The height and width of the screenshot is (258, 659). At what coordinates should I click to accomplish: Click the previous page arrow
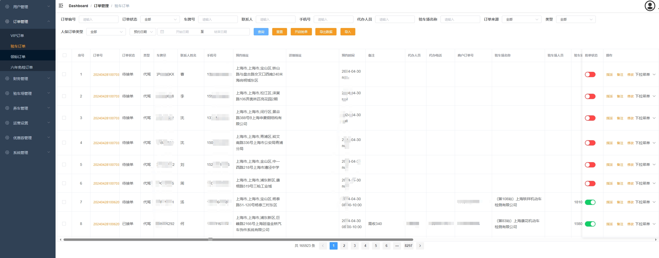(x=323, y=246)
